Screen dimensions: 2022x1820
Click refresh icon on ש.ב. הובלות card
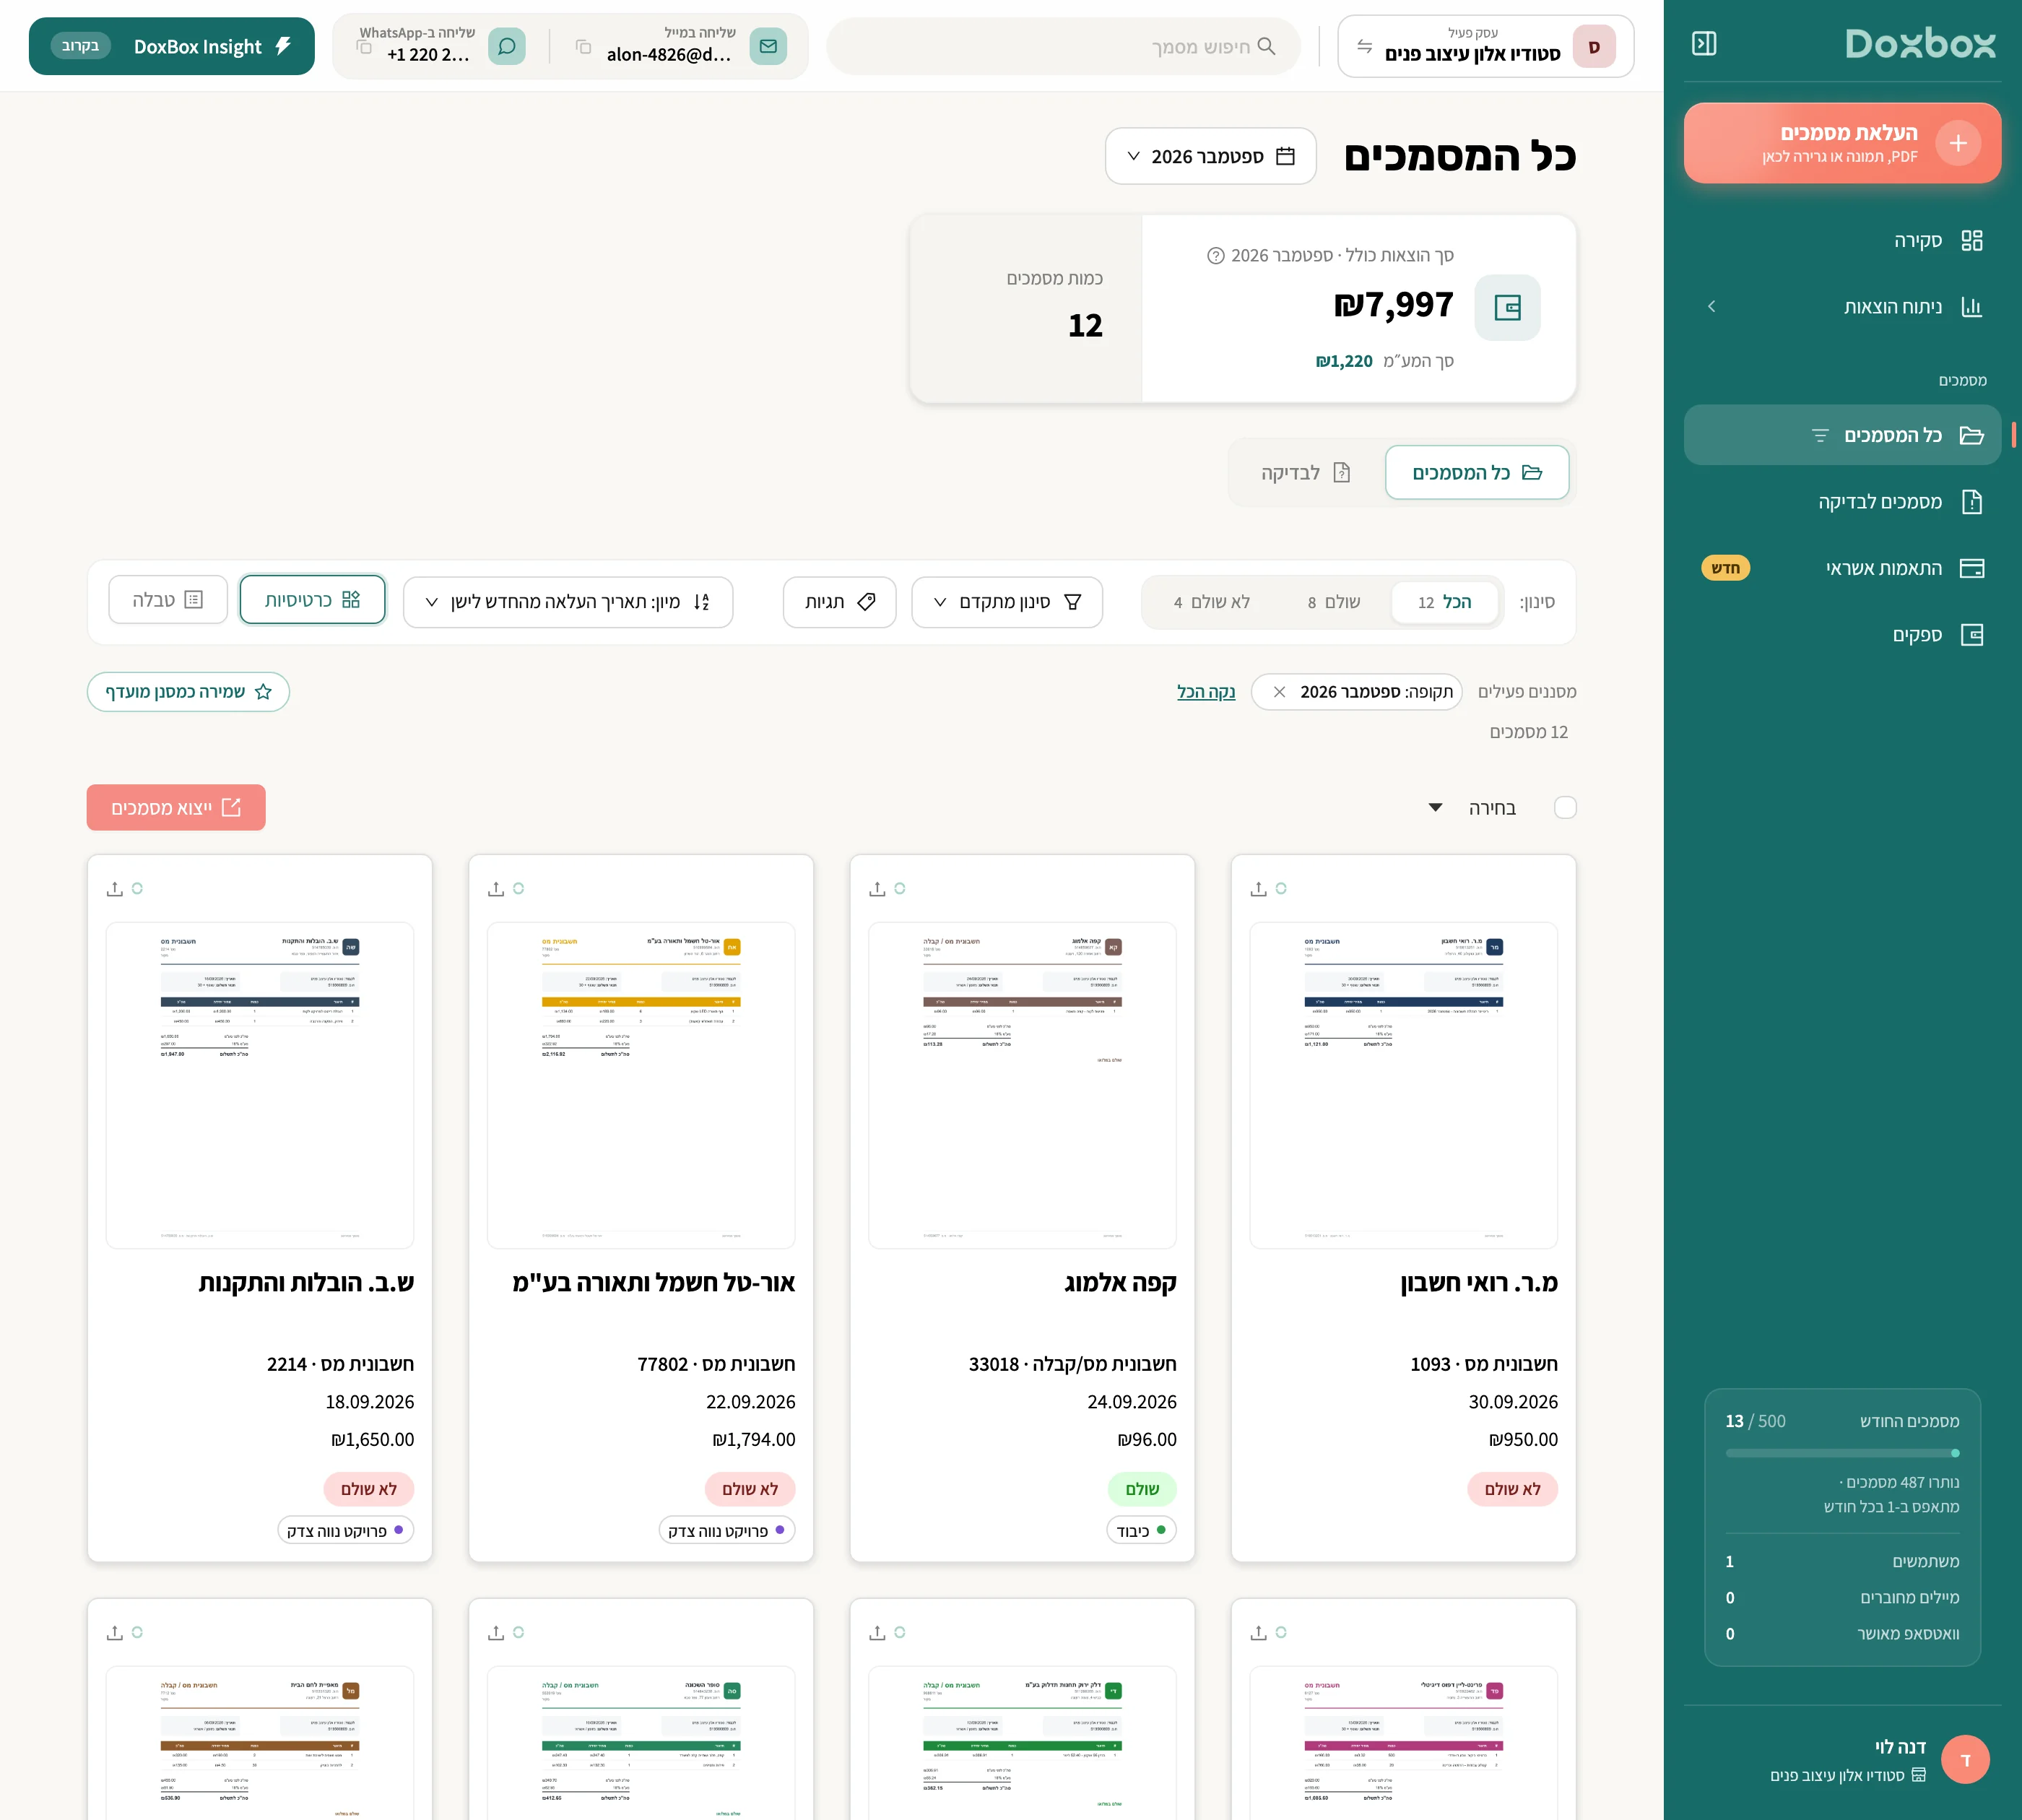tap(137, 888)
